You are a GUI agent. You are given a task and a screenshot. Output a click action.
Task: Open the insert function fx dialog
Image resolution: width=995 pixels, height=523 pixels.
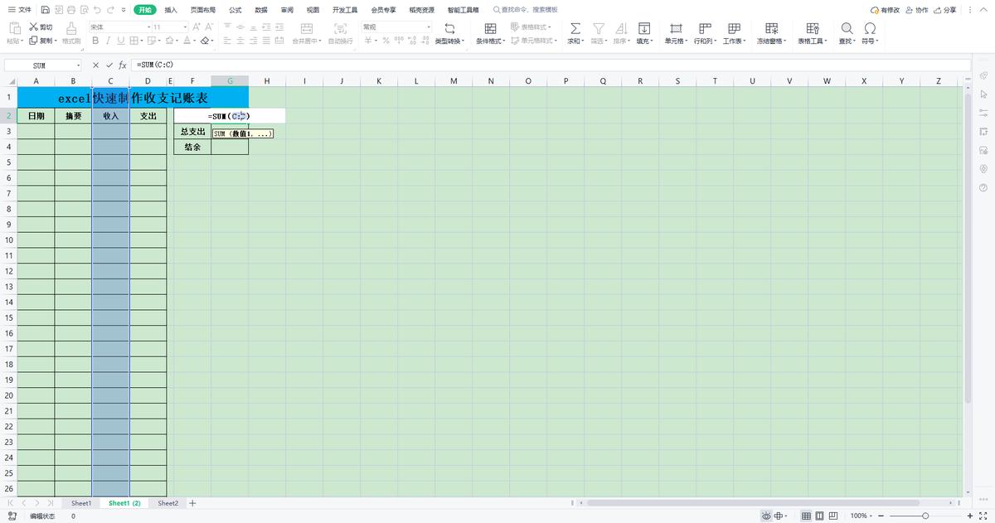pyautogui.click(x=123, y=65)
